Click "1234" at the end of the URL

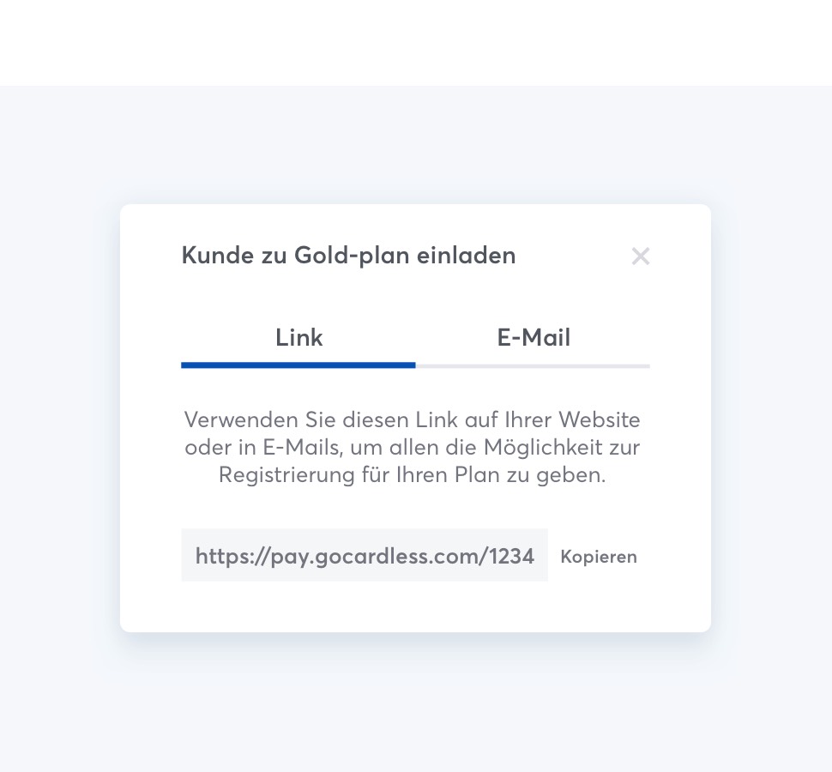tap(512, 556)
